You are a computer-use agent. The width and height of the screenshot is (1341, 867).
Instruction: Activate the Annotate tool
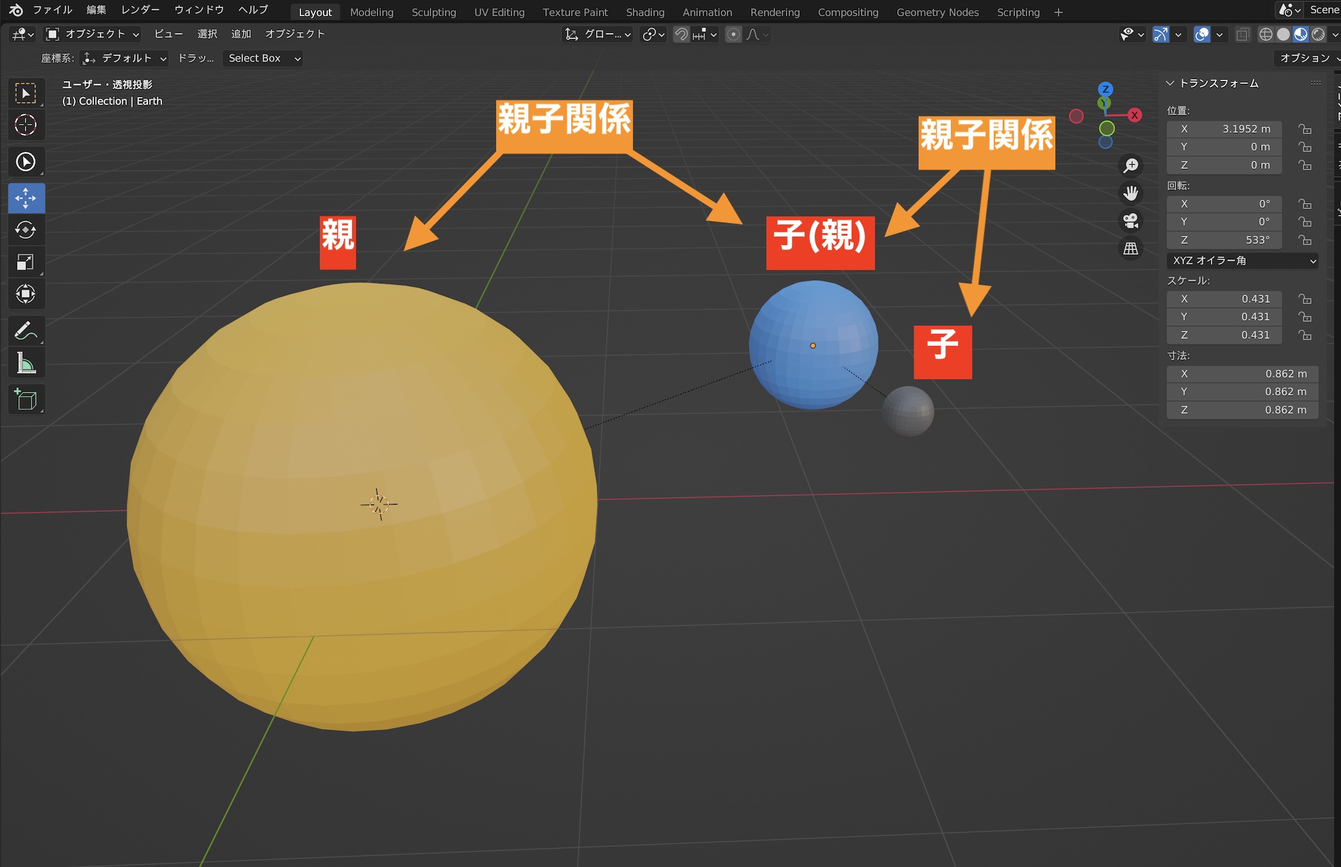(26, 329)
